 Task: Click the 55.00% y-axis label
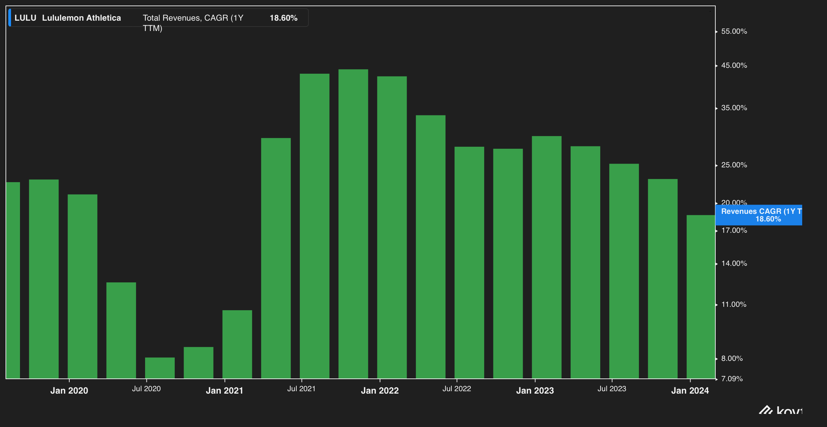click(734, 31)
